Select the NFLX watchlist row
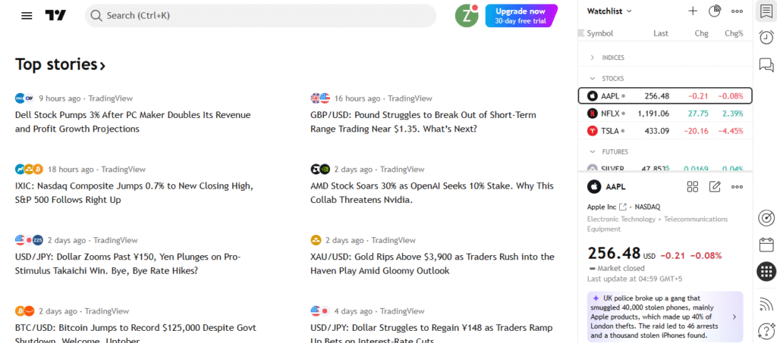The width and height of the screenshot is (777, 343). pyautogui.click(x=665, y=113)
